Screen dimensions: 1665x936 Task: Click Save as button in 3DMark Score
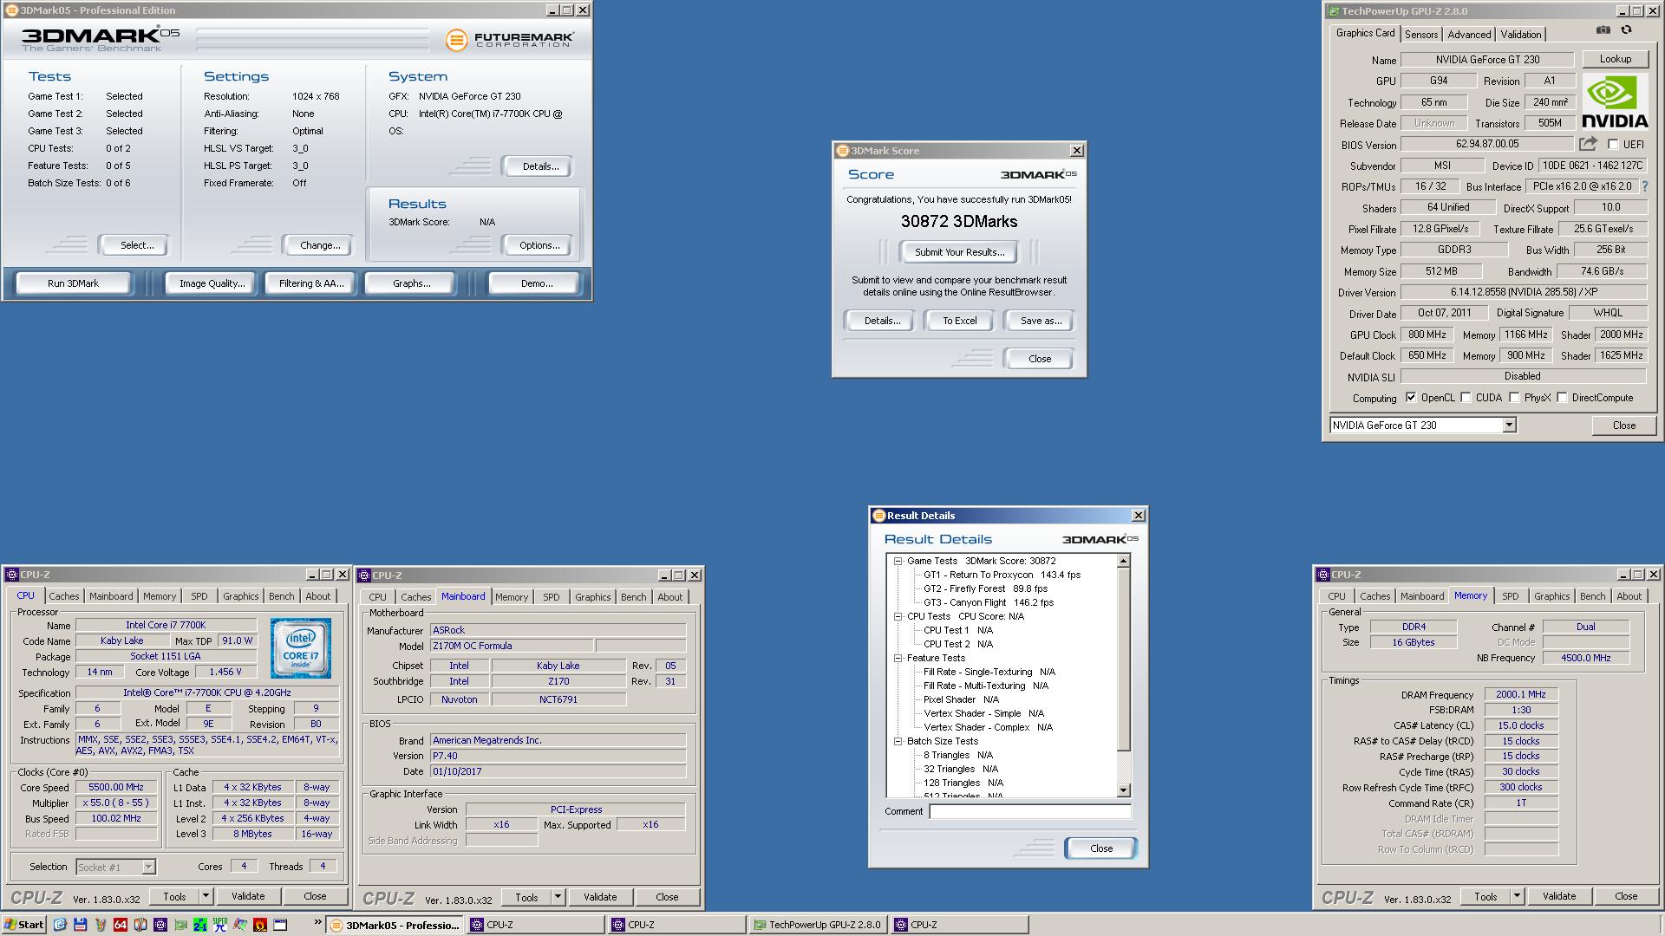1040,321
